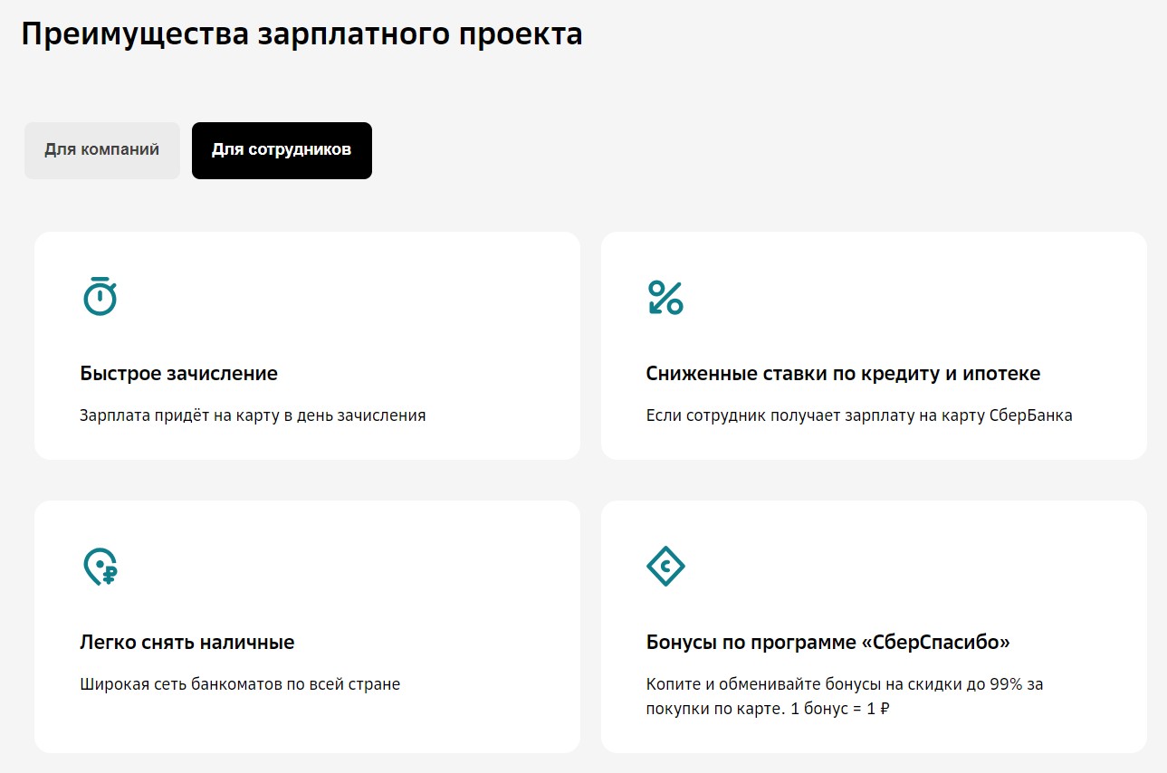Click the stopwatch icon above «Быстрое зачисление»
This screenshot has width=1167, height=773.
(x=100, y=294)
